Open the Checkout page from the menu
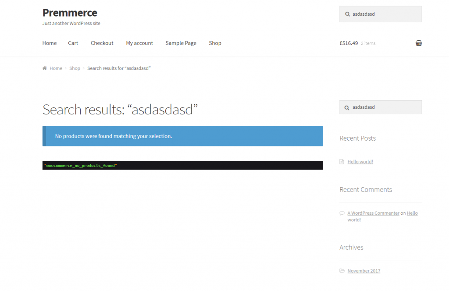This screenshot has width=449, height=291. click(102, 43)
